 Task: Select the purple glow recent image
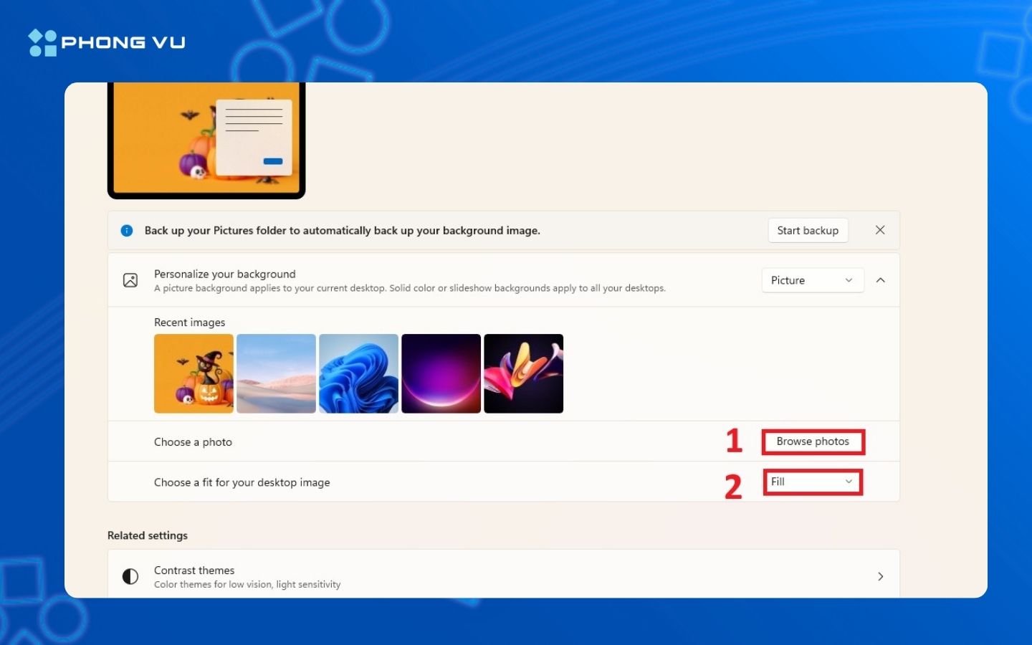click(x=441, y=373)
